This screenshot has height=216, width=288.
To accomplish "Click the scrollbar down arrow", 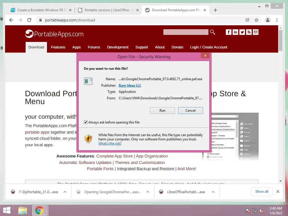I will pyautogui.click(x=280, y=181).
